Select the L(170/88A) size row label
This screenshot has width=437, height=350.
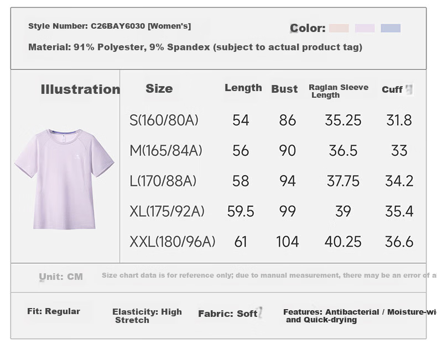point(163,181)
